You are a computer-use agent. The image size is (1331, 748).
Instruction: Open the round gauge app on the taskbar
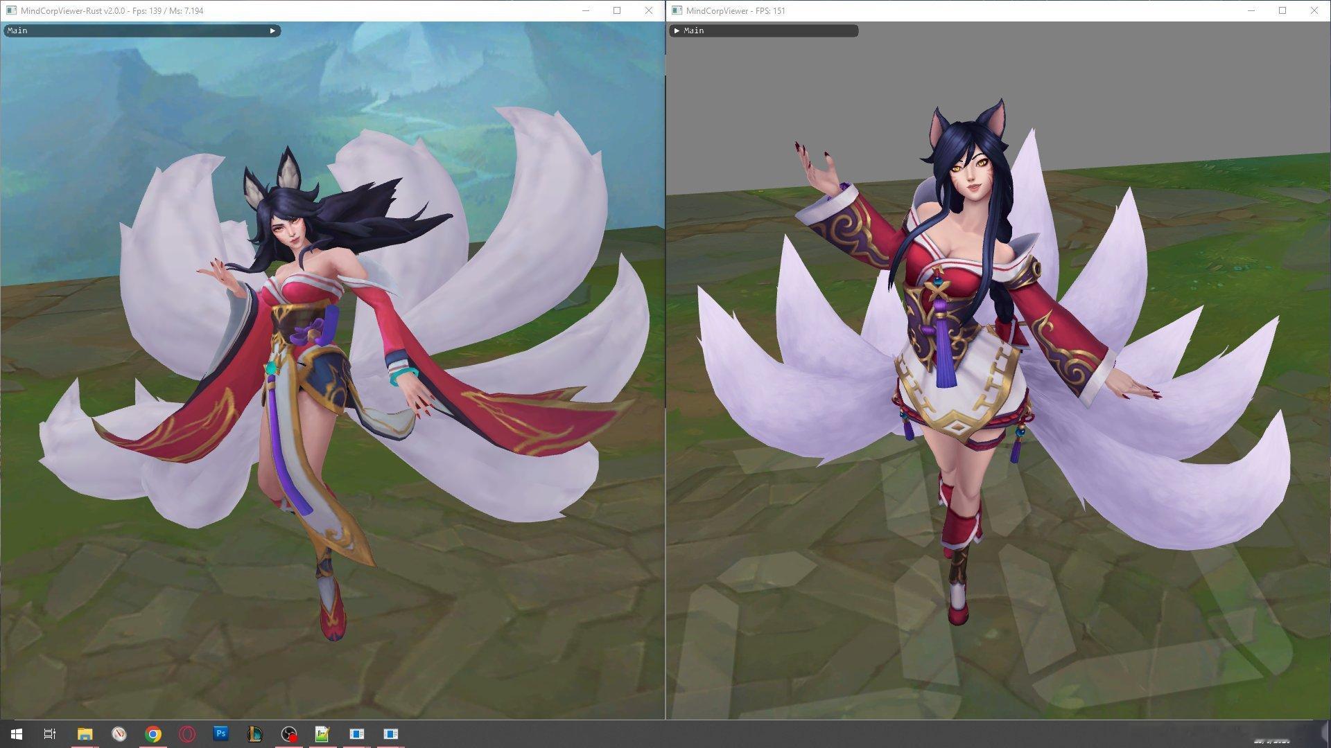point(119,734)
